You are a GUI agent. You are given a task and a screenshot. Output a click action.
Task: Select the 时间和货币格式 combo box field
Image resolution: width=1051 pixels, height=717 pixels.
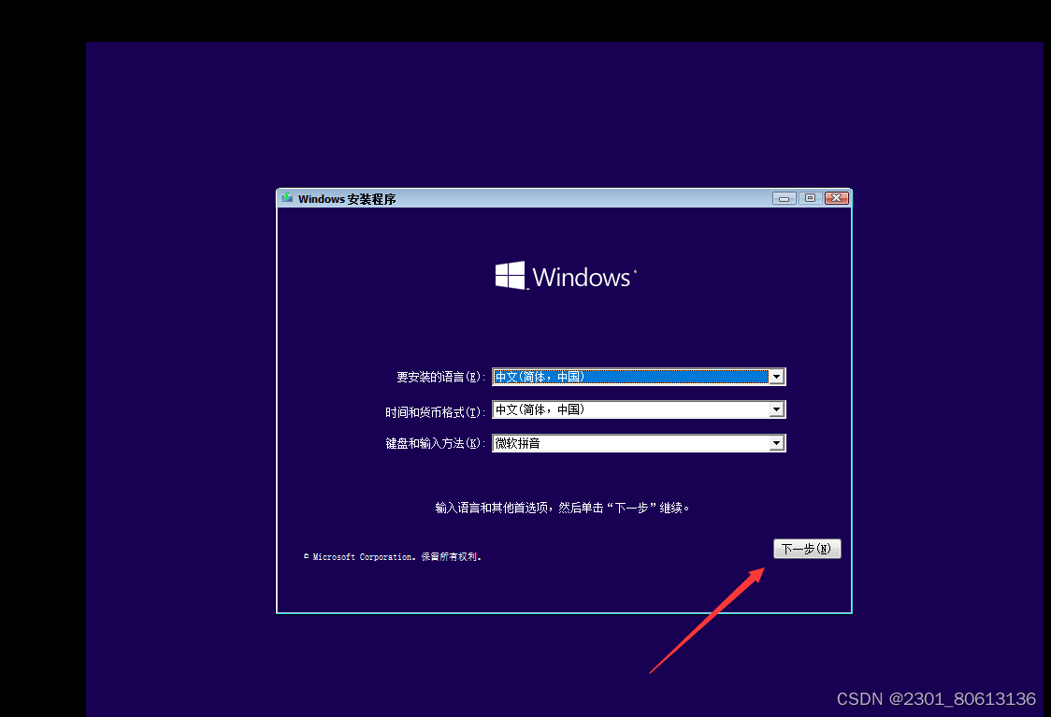click(x=639, y=409)
